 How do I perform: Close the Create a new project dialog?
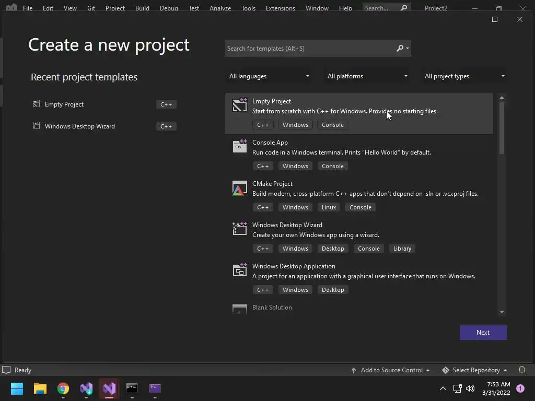pyautogui.click(x=520, y=19)
